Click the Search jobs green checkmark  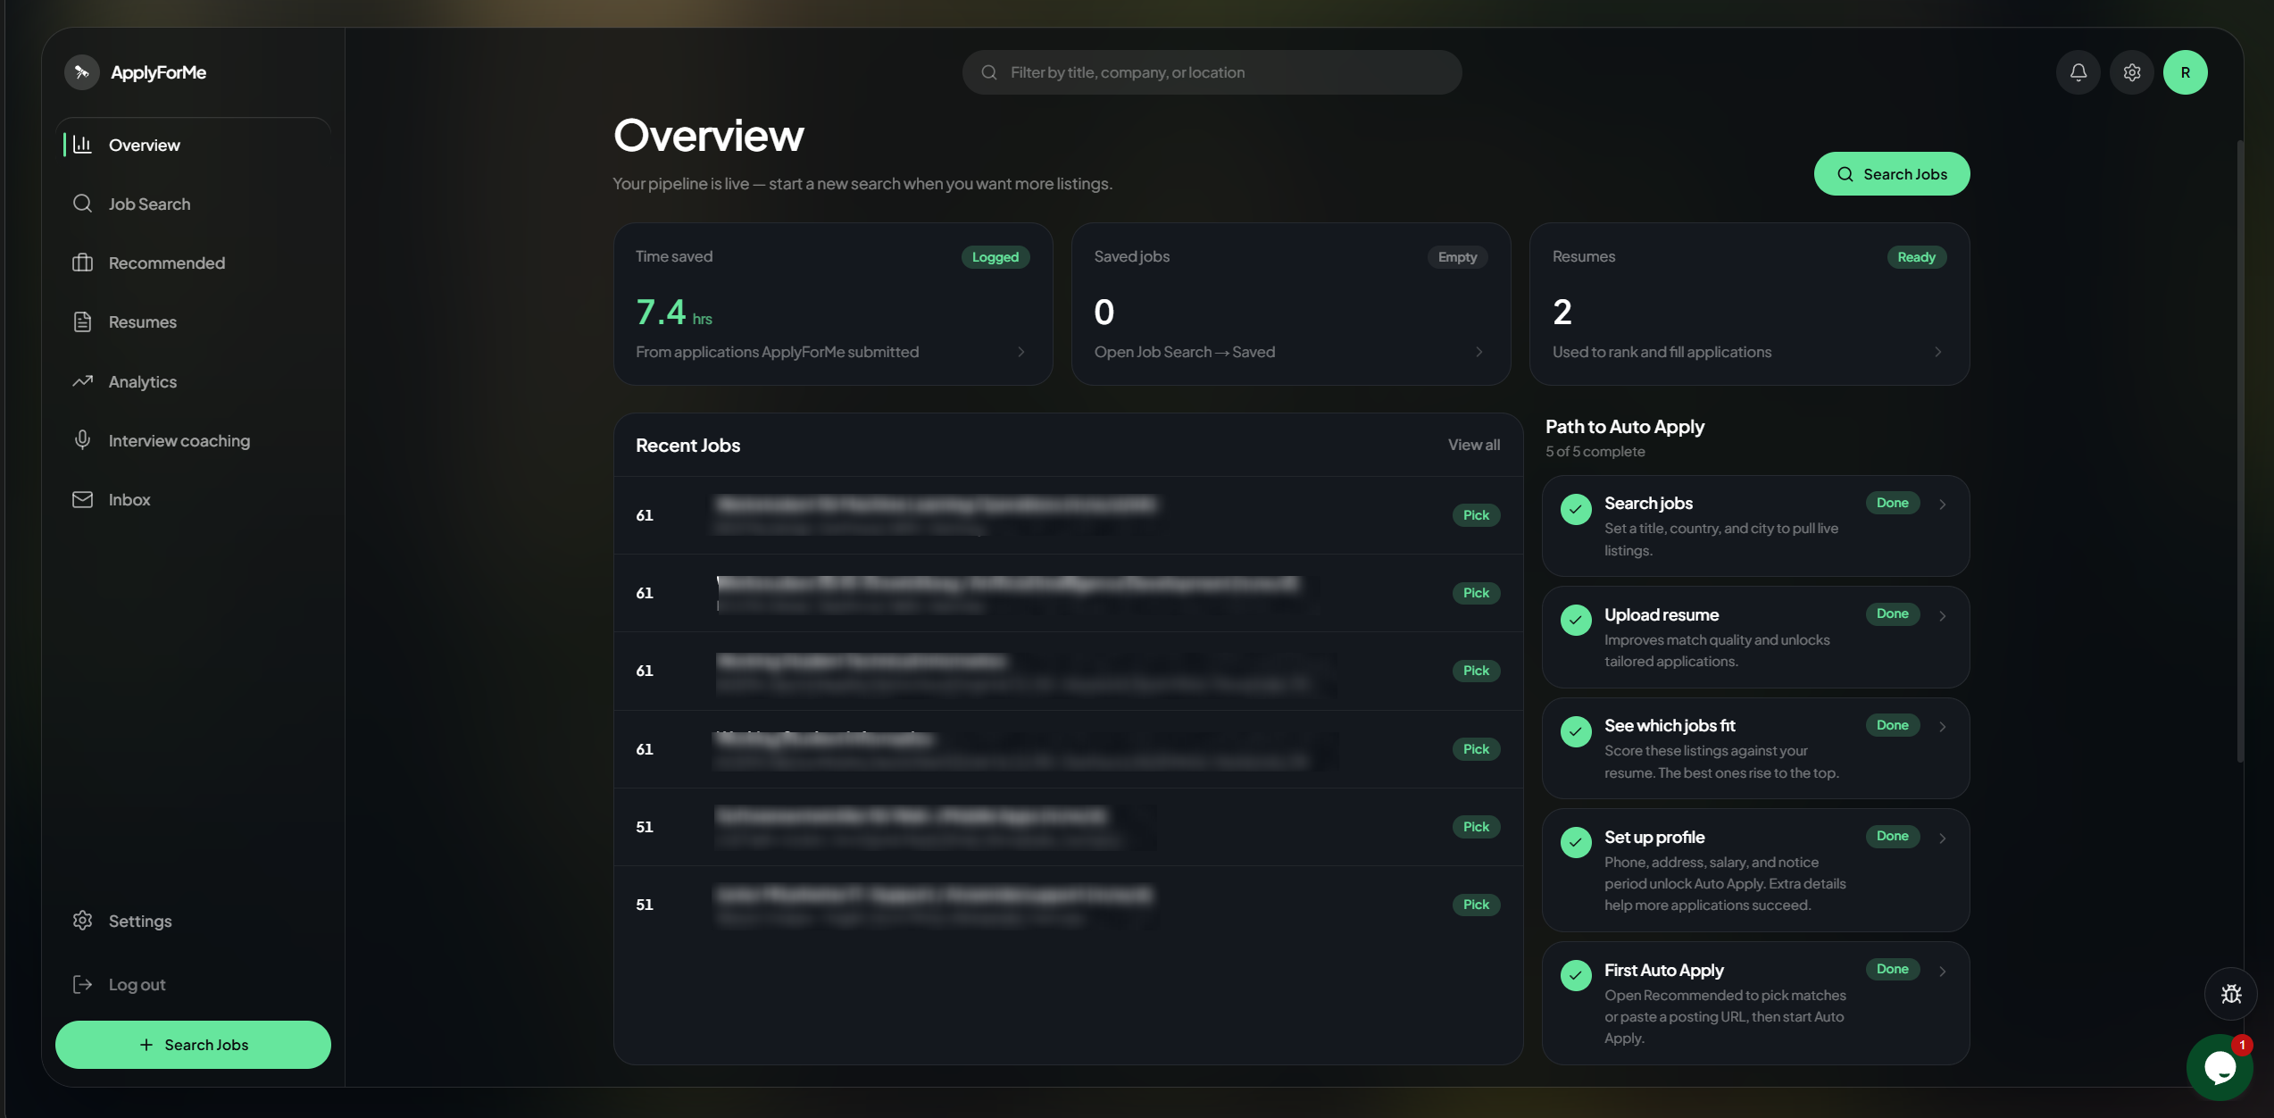click(x=1576, y=509)
